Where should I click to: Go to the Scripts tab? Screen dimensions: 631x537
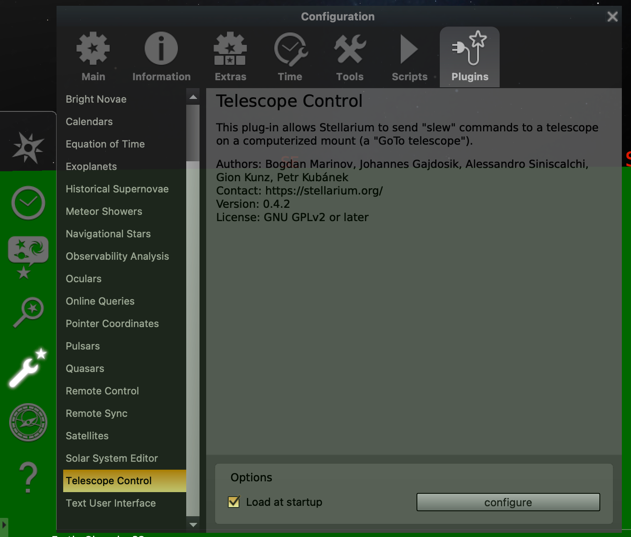point(409,57)
